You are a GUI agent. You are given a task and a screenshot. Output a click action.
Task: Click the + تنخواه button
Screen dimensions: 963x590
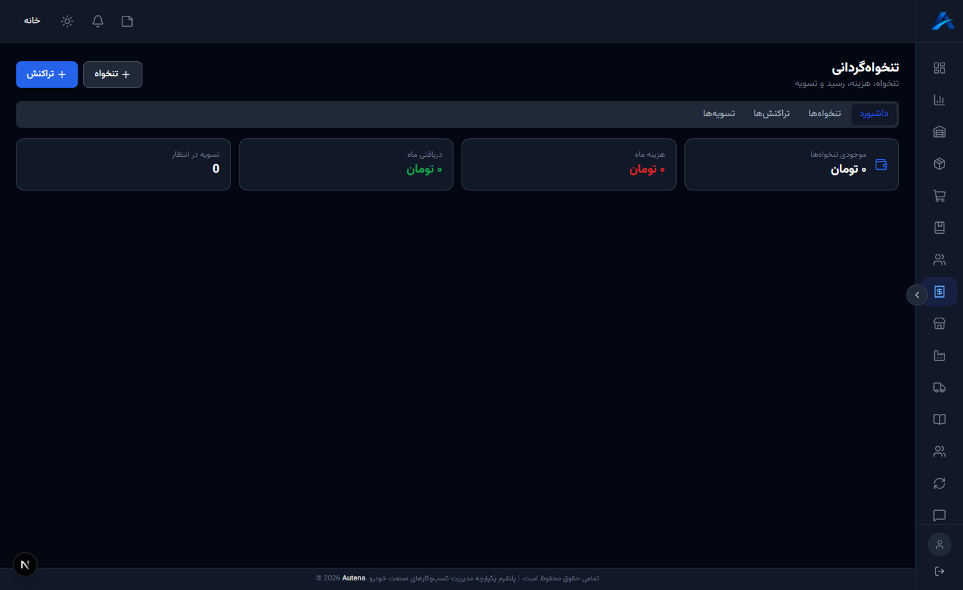pyautogui.click(x=113, y=74)
